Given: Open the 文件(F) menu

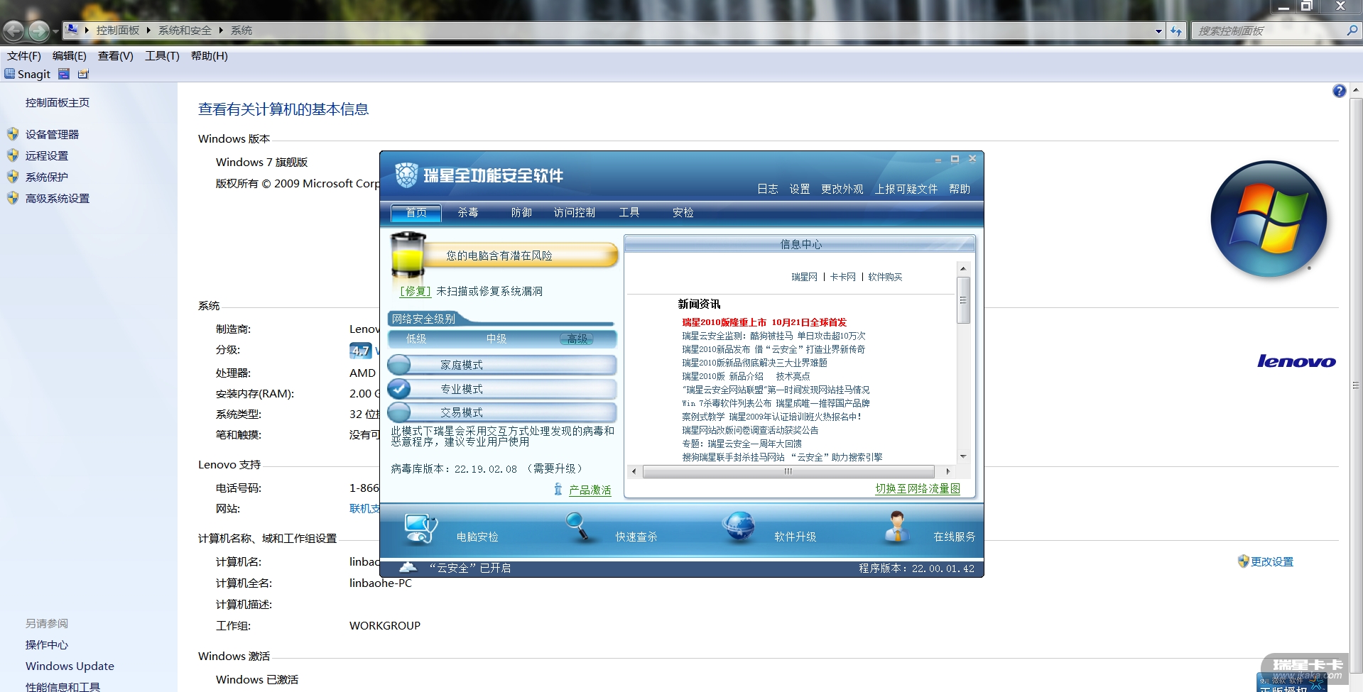Looking at the screenshot, I should (24, 55).
